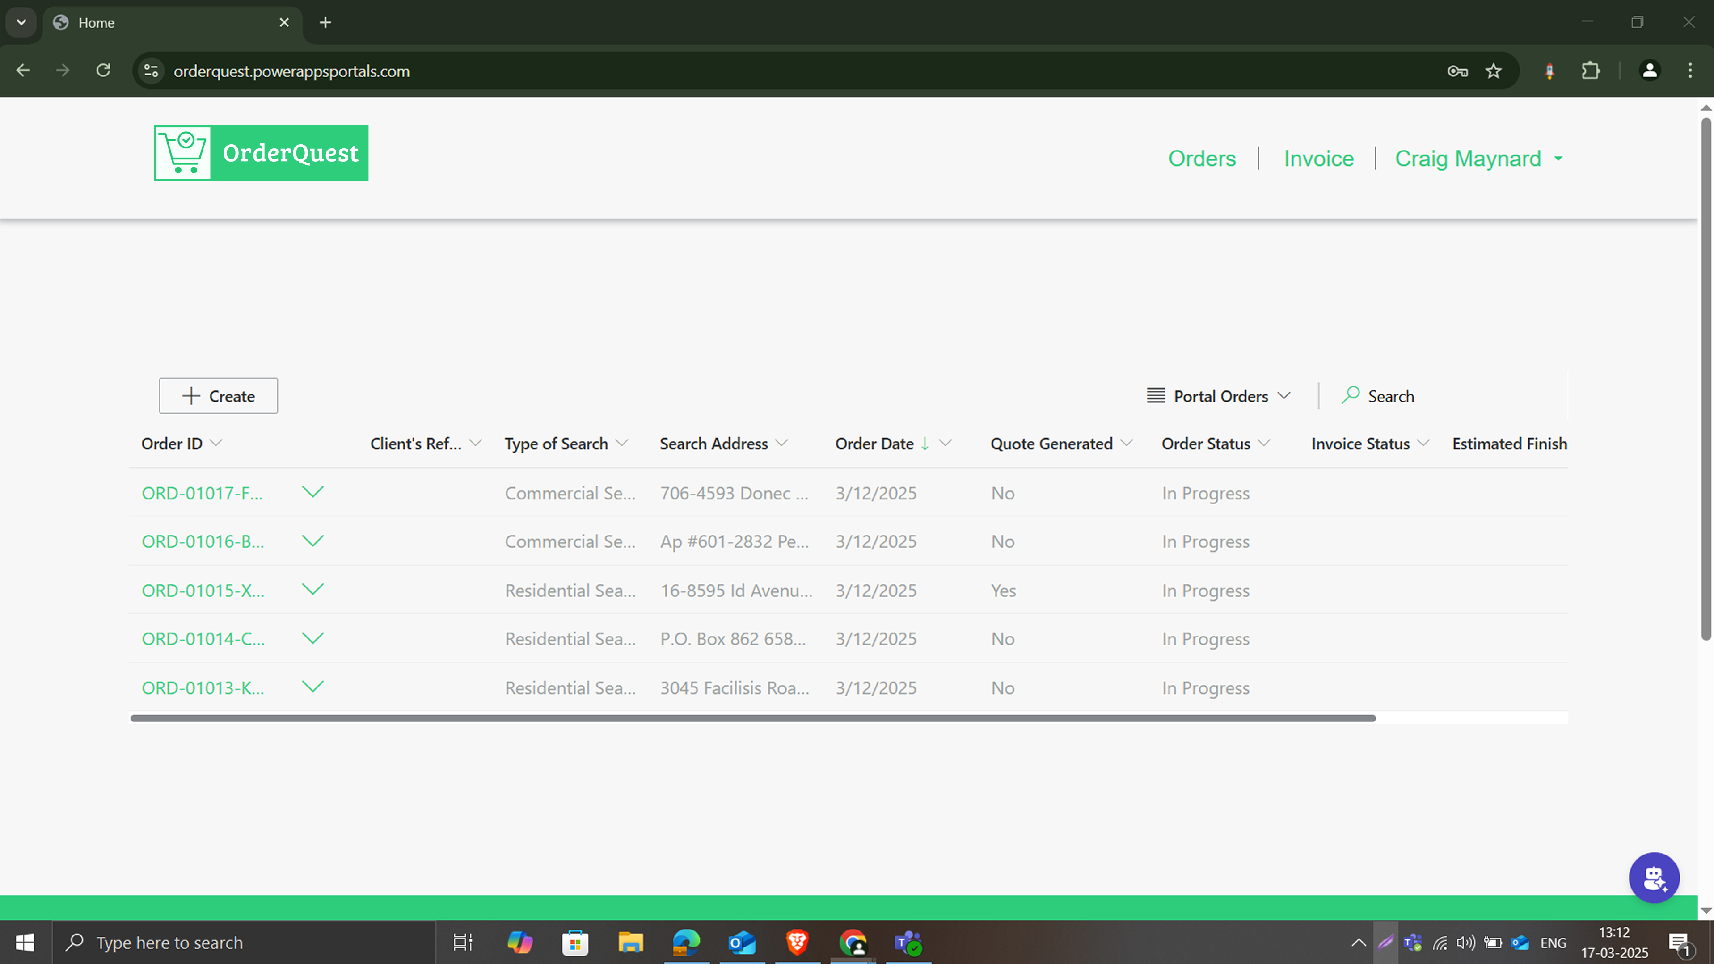Open Order Date column chevron

[945, 444]
